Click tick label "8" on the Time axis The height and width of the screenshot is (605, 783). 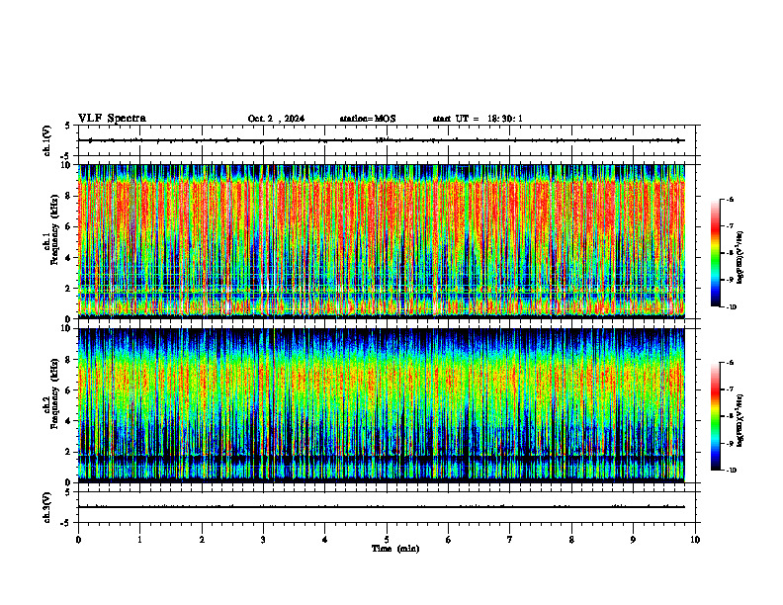tap(571, 540)
